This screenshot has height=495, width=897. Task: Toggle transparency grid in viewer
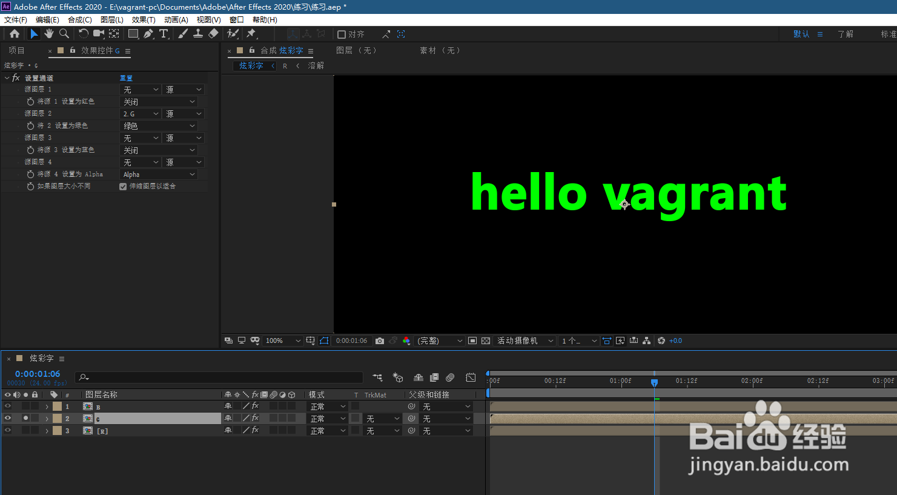pos(486,341)
